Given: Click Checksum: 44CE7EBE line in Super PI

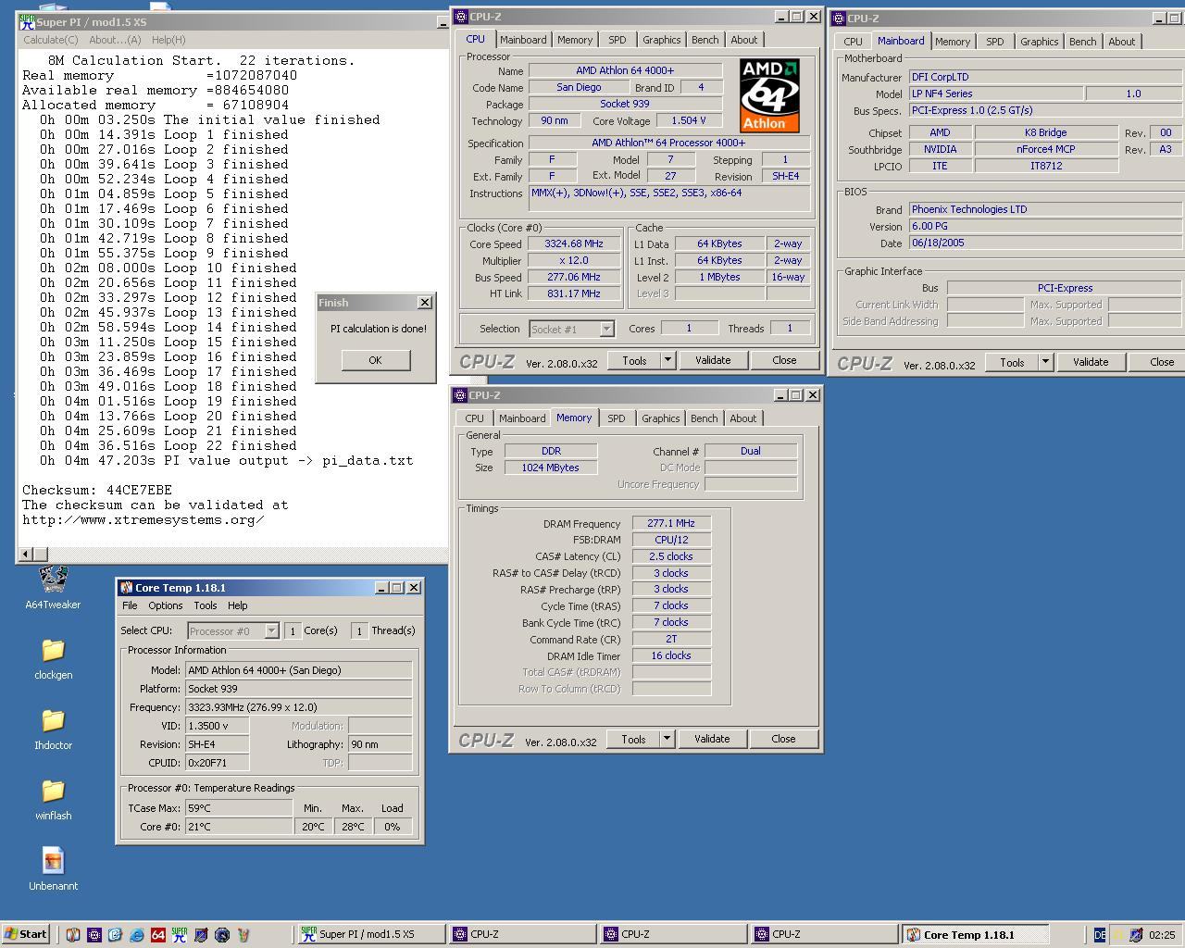Looking at the screenshot, I should click(97, 490).
